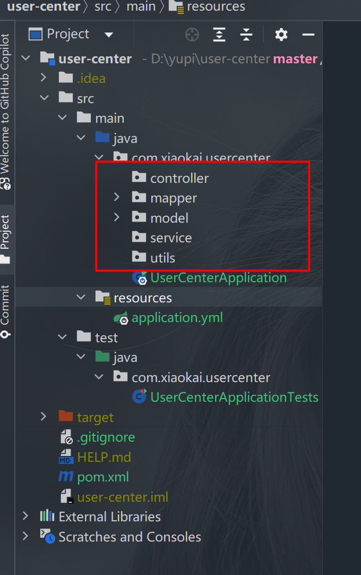Viewport: 361px width, 575px height.
Task: Collapse the resources folder
Action: point(81,298)
